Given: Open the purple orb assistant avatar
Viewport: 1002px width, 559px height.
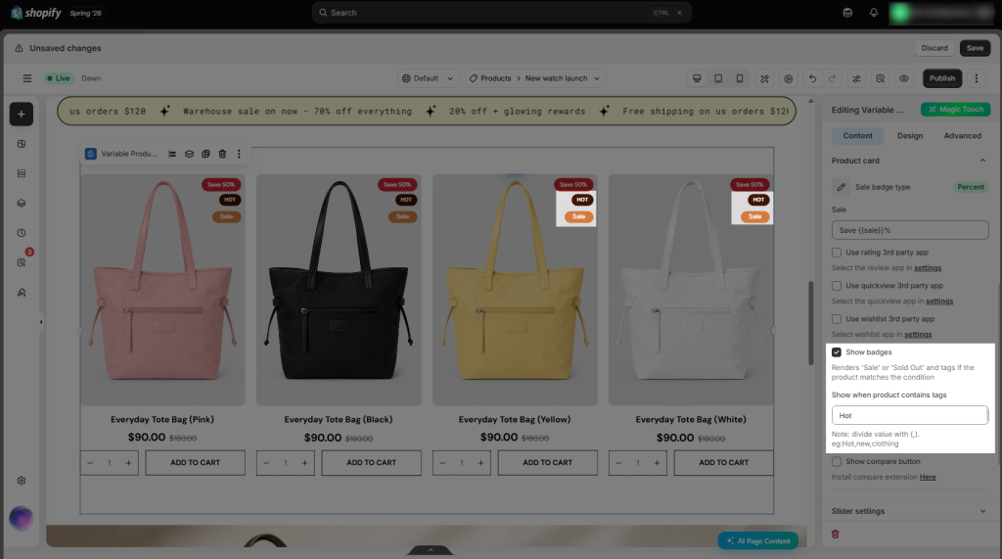Looking at the screenshot, I should [x=22, y=518].
